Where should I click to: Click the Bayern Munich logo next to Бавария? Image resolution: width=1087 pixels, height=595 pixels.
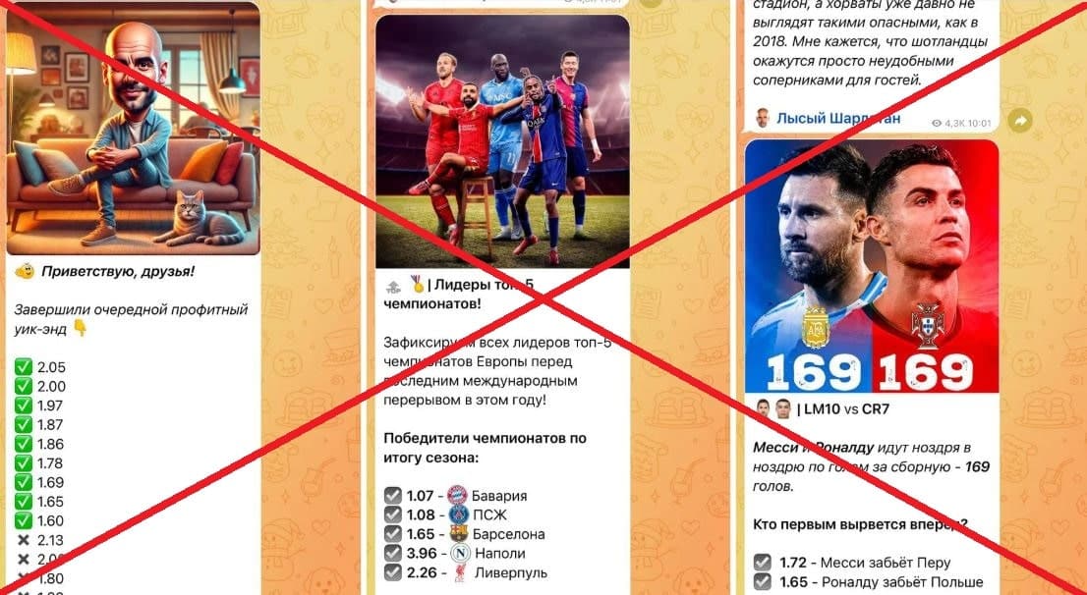pos(458,495)
